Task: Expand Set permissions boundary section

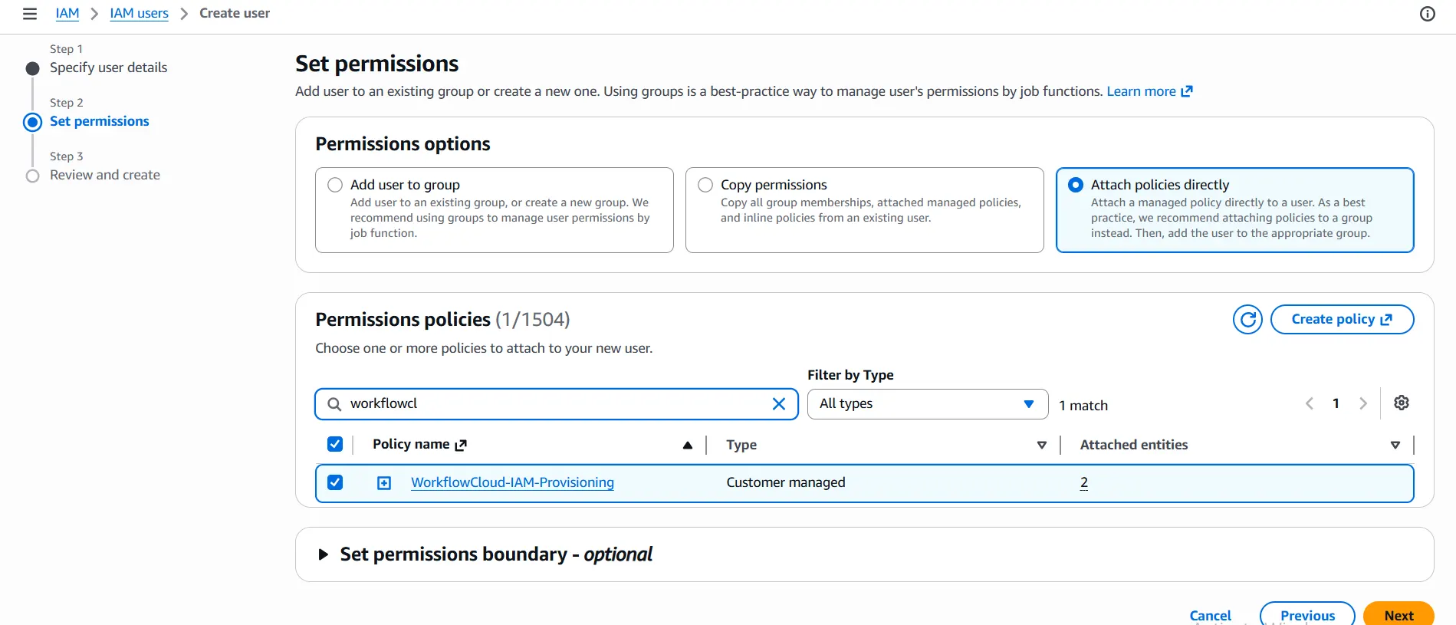Action: pos(323,554)
